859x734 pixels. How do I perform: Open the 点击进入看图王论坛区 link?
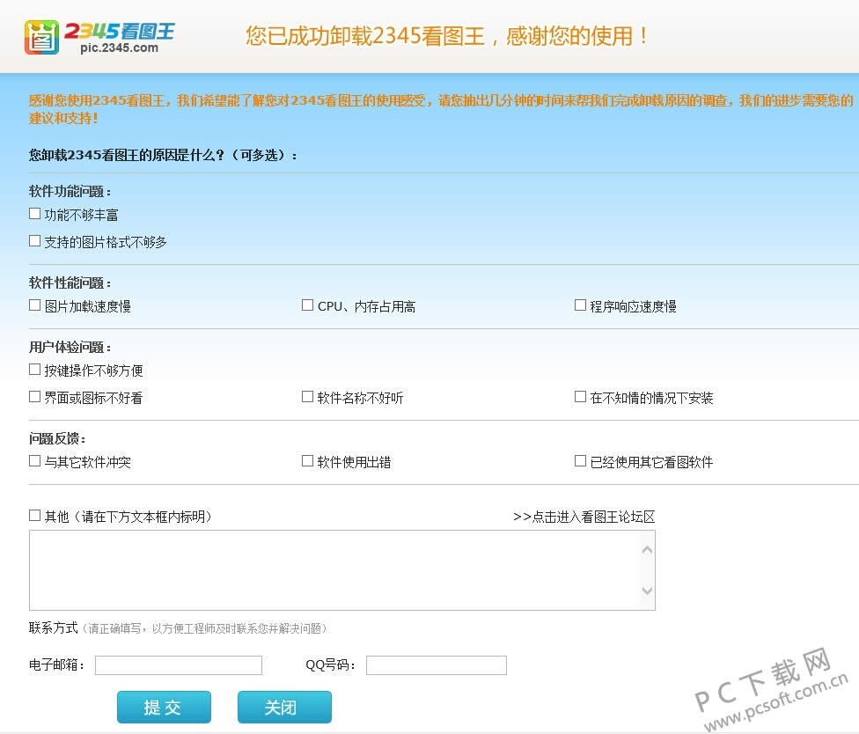[x=584, y=517]
